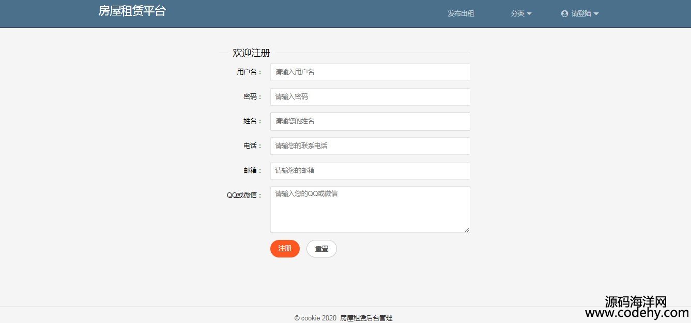Submit with the orange 注册 button
Image resolution: width=691 pixels, height=323 pixels.
285,249
